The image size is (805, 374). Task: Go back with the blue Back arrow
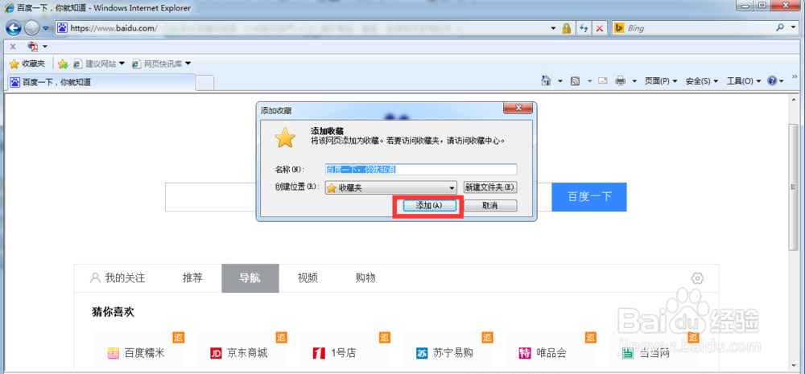tap(14, 27)
